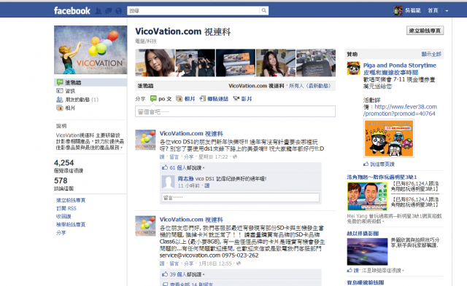This screenshot has height=286, width=467.
Task: Select the 影片 (video) share option
Action: click(x=242, y=98)
